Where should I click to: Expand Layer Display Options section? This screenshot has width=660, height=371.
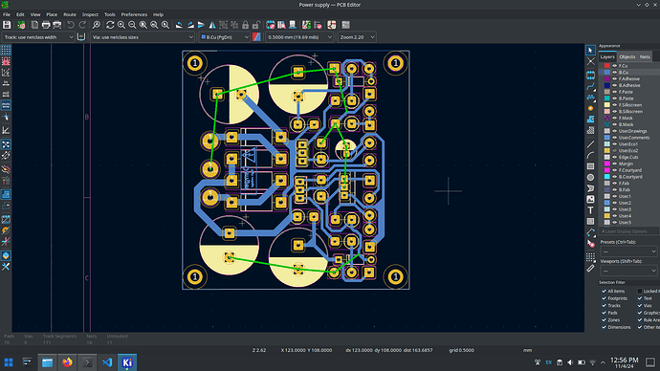click(x=628, y=231)
